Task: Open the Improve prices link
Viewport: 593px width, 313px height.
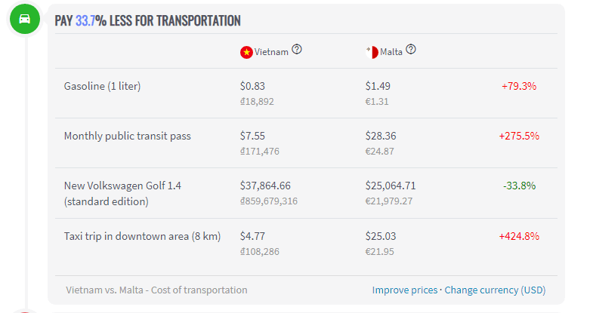Action: (404, 290)
